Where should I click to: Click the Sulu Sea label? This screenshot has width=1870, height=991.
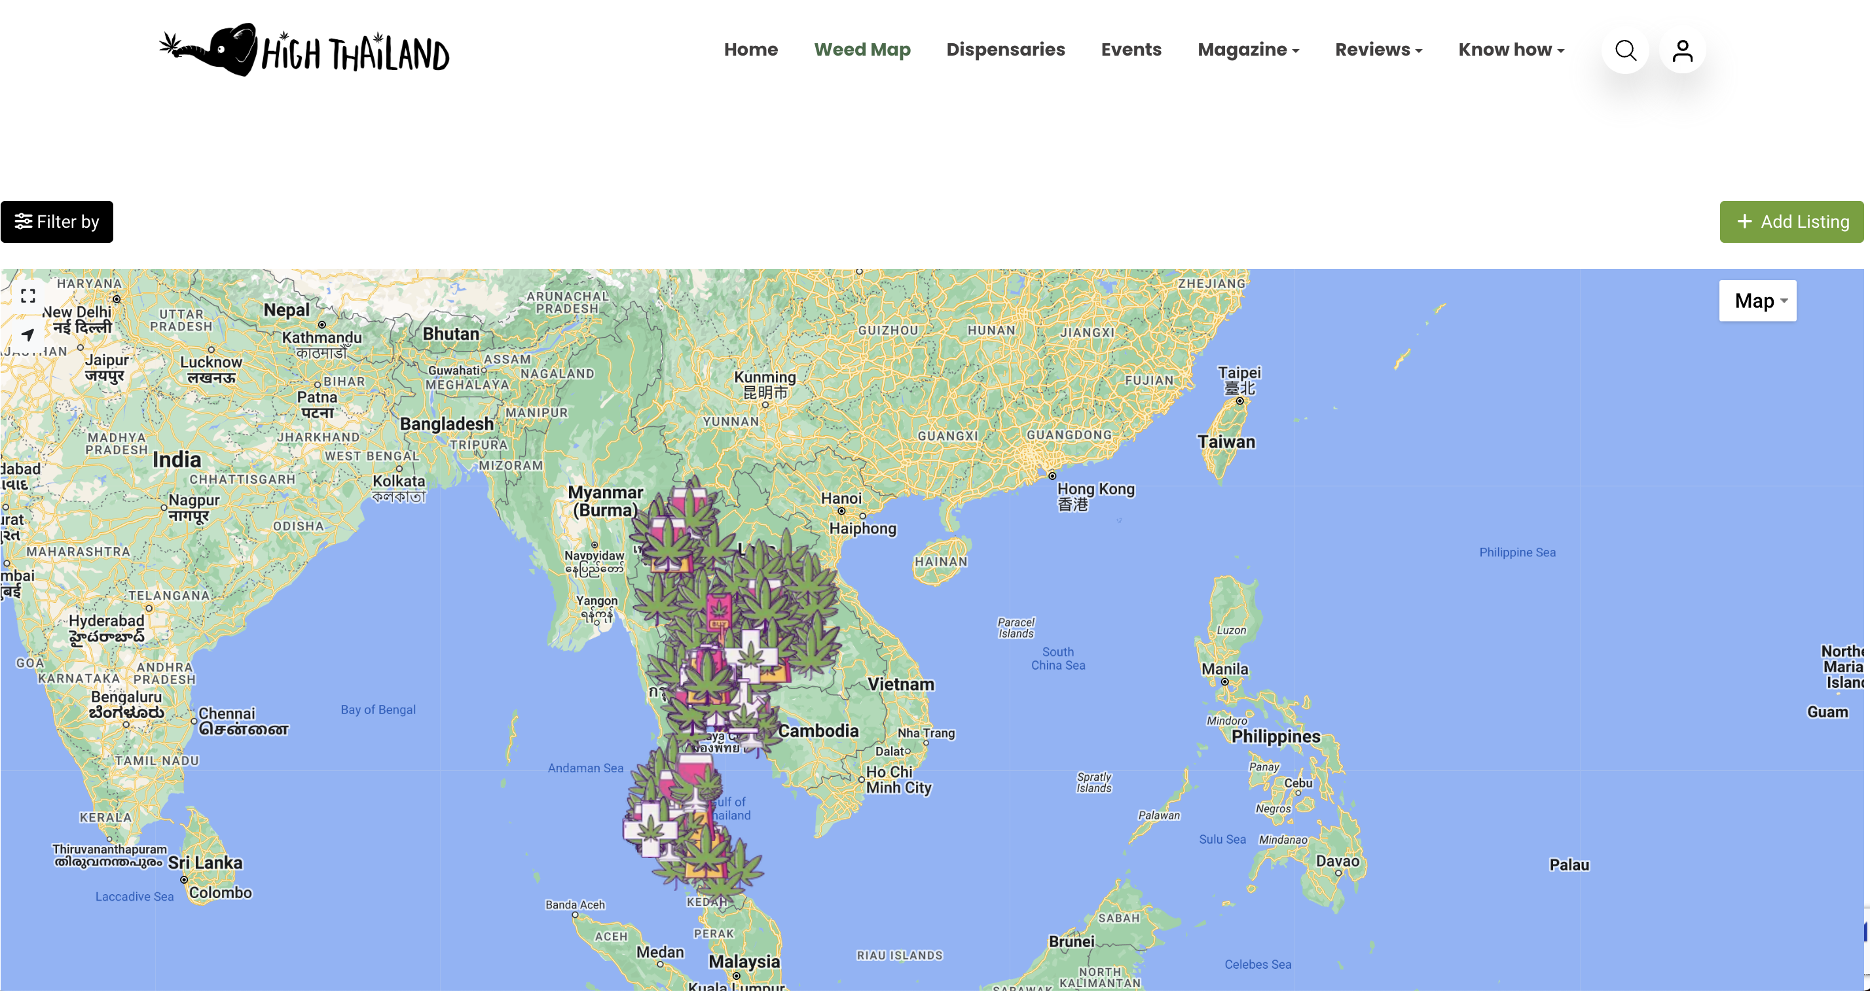pyautogui.click(x=1222, y=838)
